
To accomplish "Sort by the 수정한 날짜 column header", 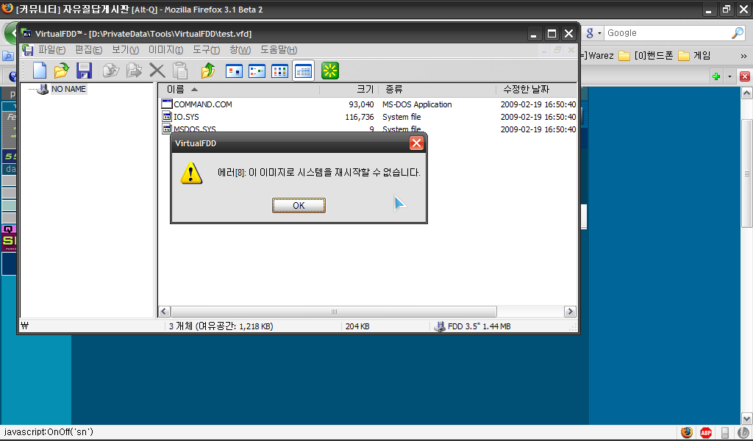I will 536,89.
